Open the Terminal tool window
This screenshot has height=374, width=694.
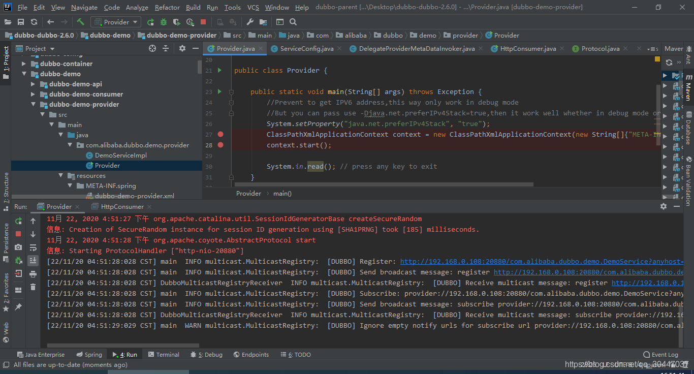coord(163,355)
